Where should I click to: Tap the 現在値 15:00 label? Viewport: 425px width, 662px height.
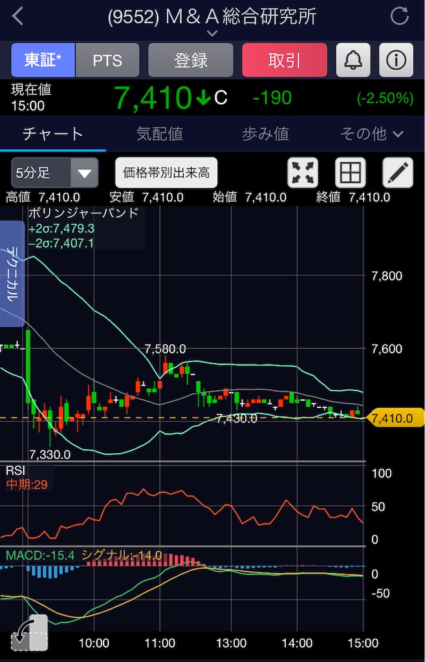(31, 98)
